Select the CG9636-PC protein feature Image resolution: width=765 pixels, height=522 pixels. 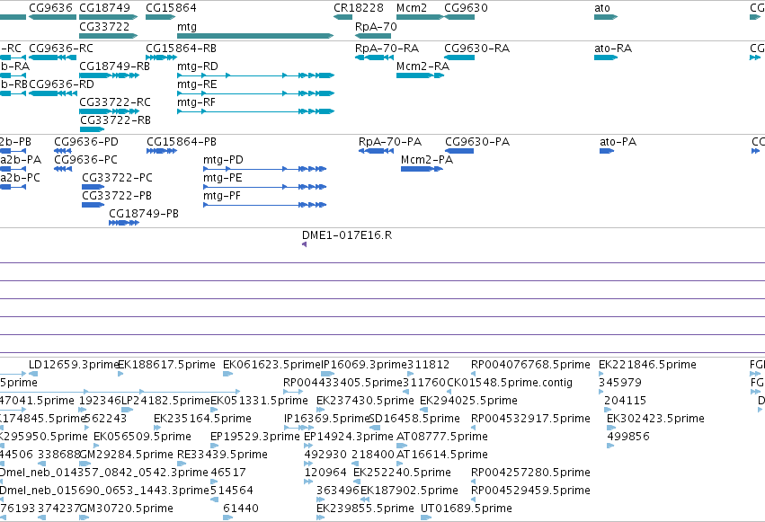click(63, 169)
